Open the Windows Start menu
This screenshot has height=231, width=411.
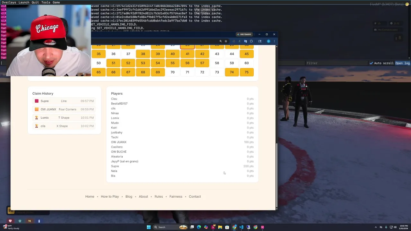(149, 227)
